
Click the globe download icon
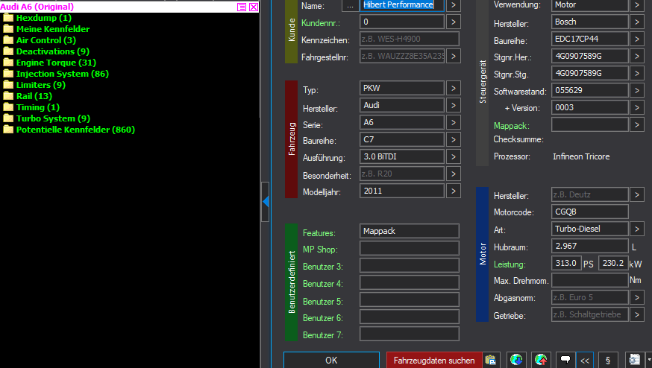tap(516, 360)
